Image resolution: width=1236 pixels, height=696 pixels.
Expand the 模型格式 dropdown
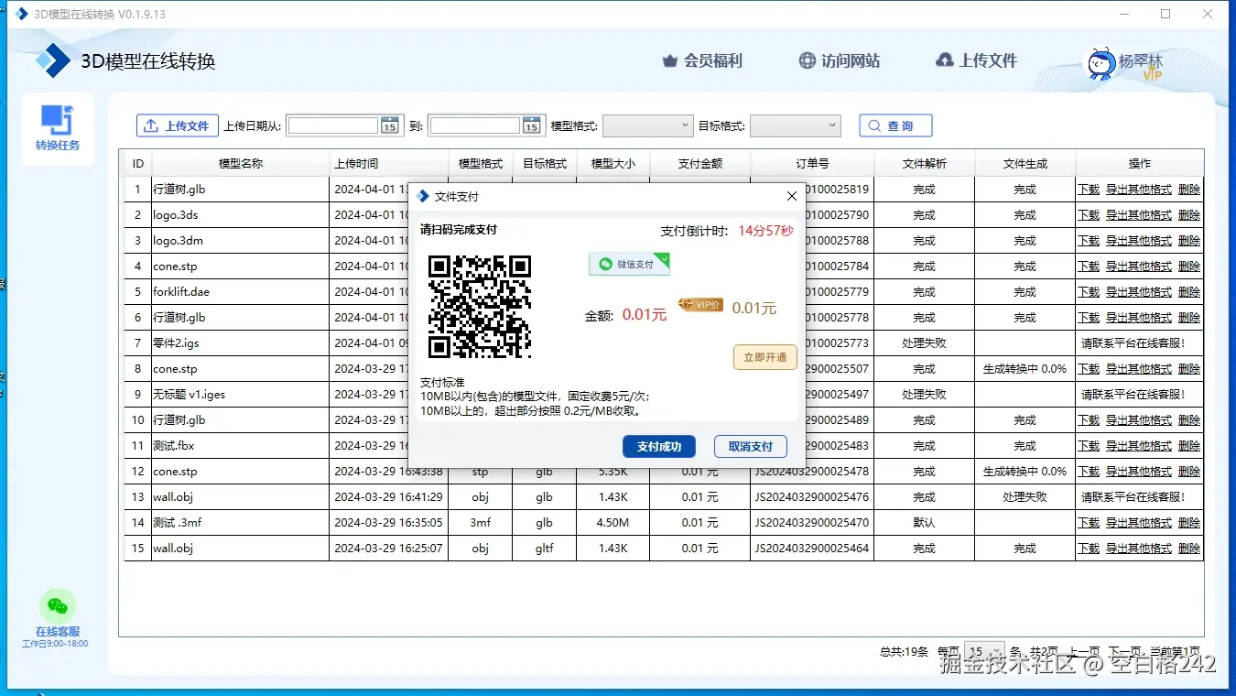click(x=648, y=126)
